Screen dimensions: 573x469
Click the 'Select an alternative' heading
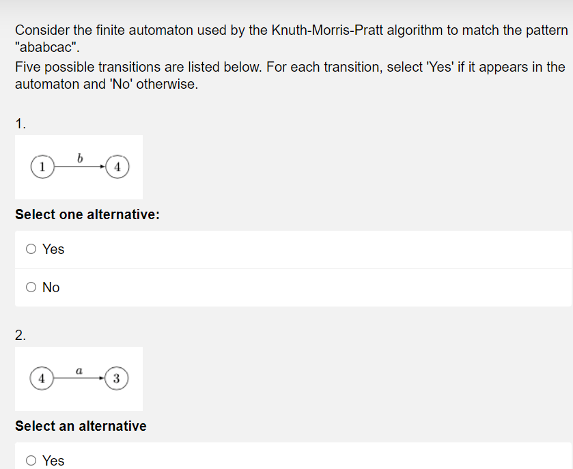pyautogui.click(x=81, y=426)
